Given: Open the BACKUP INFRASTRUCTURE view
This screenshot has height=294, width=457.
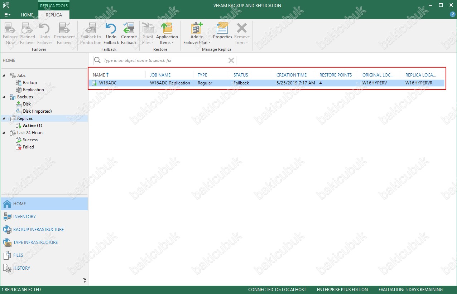Looking at the screenshot, I should pyautogui.click(x=44, y=230).
